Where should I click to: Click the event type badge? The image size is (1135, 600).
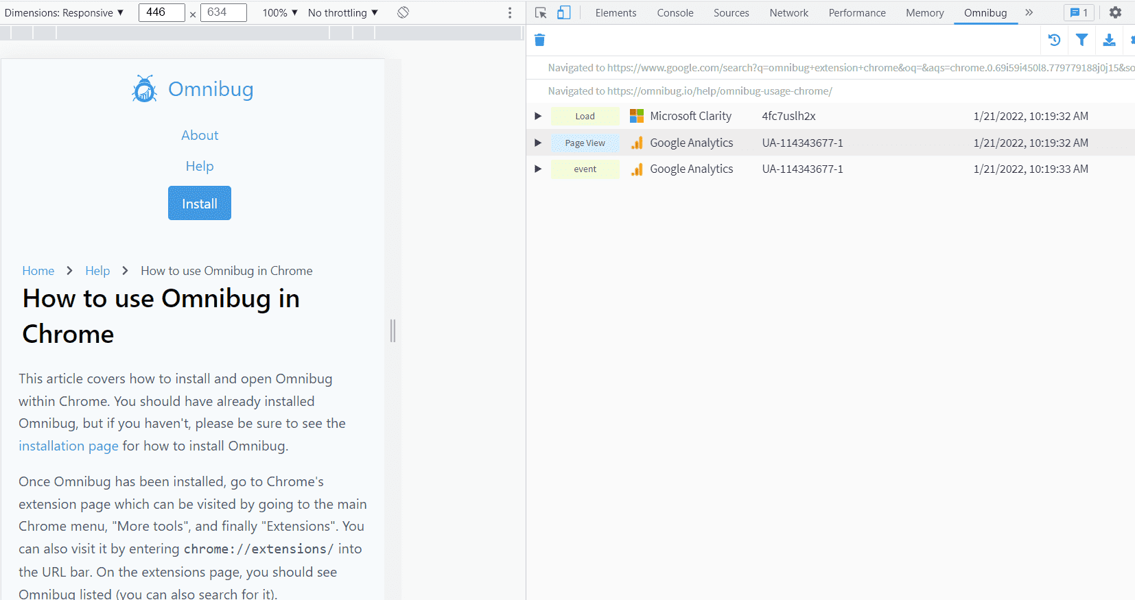click(x=585, y=169)
